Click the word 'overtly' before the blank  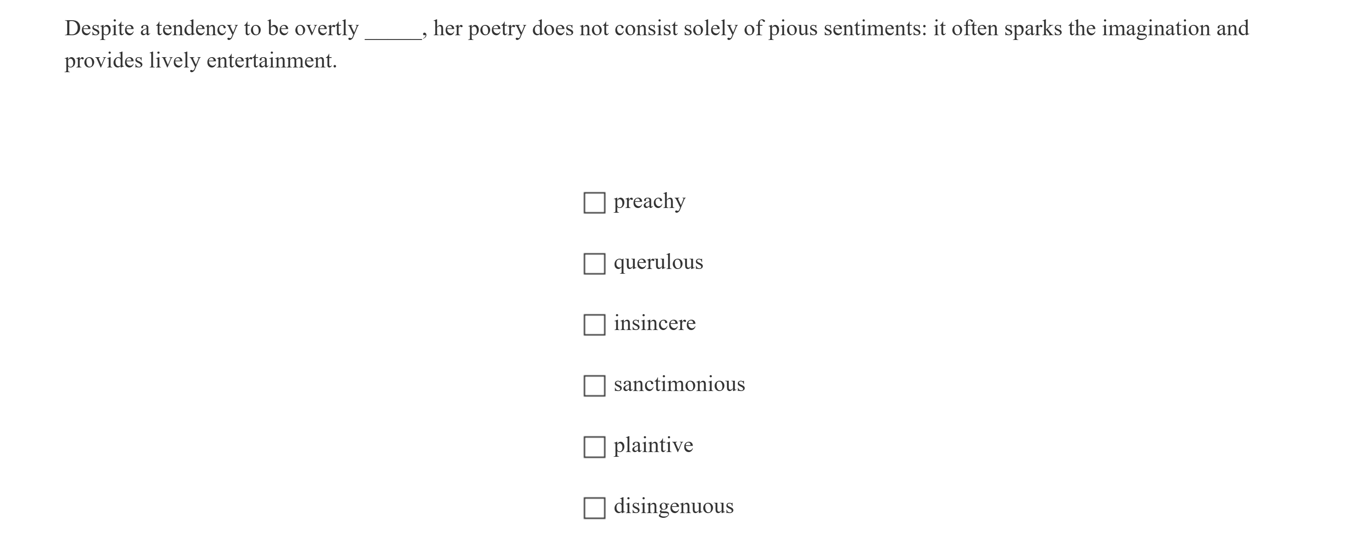(x=326, y=28)
